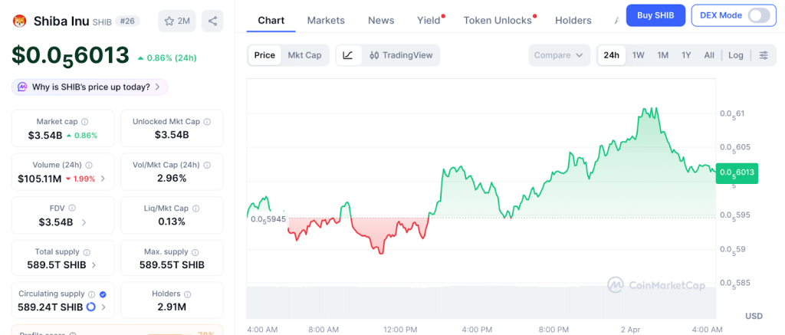Open chart settings sliders icon

point(763,55)
